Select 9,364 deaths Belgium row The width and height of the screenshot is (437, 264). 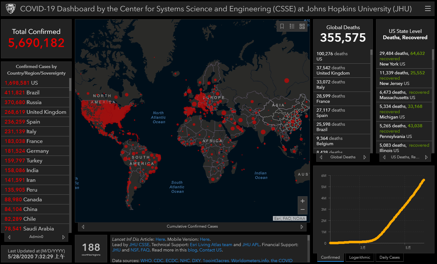tap(342, 141)
